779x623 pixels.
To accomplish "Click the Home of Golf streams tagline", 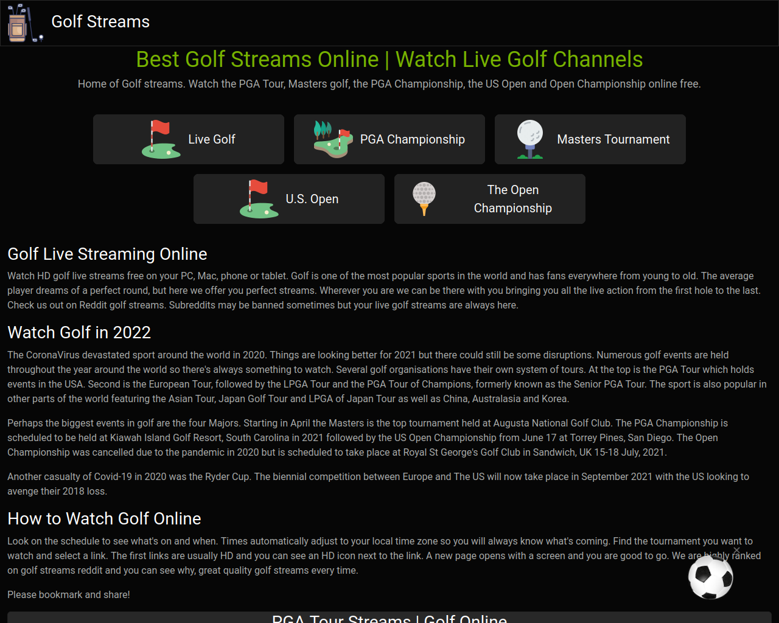I will (x=389, y=84).
